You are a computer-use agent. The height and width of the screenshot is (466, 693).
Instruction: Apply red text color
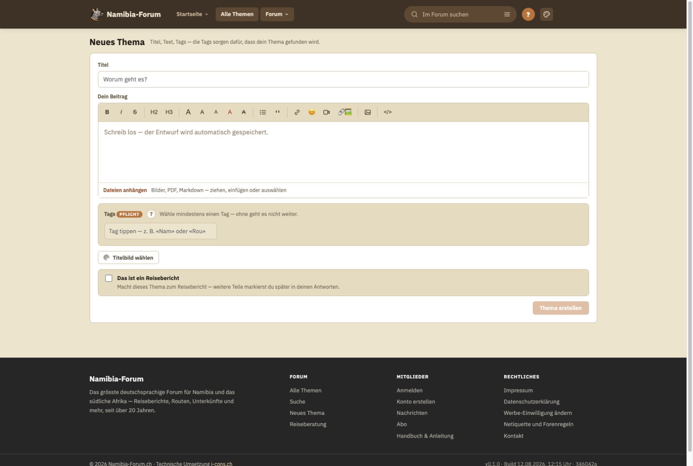[230, 112]
